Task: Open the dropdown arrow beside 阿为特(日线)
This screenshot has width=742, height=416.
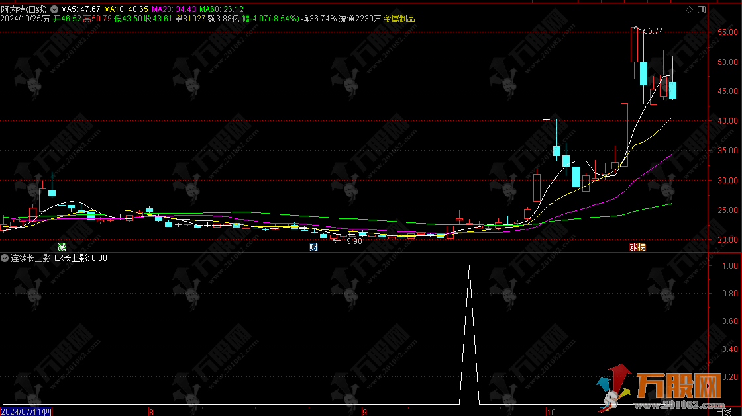Action: tap(54, 9)
